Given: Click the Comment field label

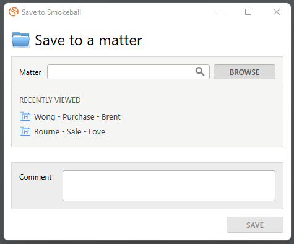Looking at the screenshot, I should tap(35, 177).
